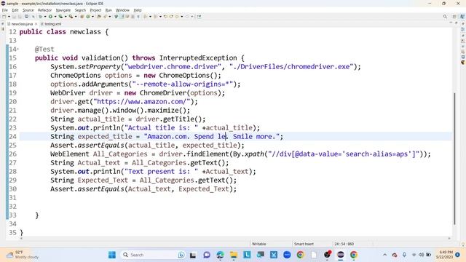The width and height of the screenshot is (466, 262).
Task: Click the assertEquals call on line 25
Action: [100, 146]
